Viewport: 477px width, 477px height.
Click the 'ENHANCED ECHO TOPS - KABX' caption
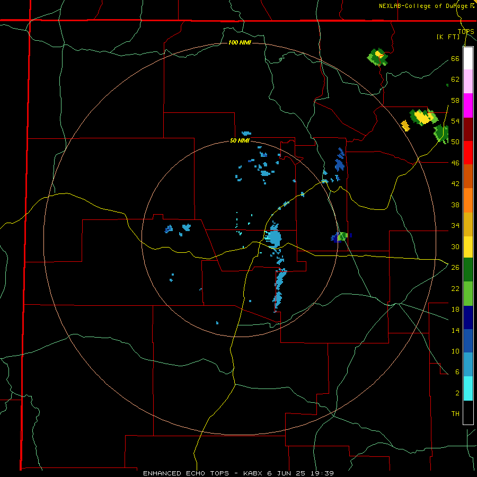coord(202,473)
